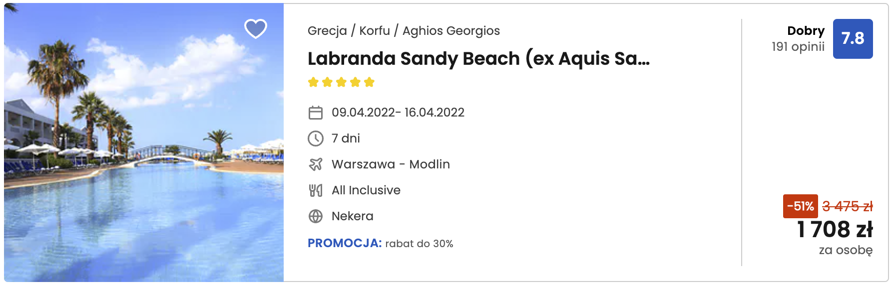This screenshot has width=892, height=285.
Task: Click the -51% discount badge
Action: click(x=800, y=206)
